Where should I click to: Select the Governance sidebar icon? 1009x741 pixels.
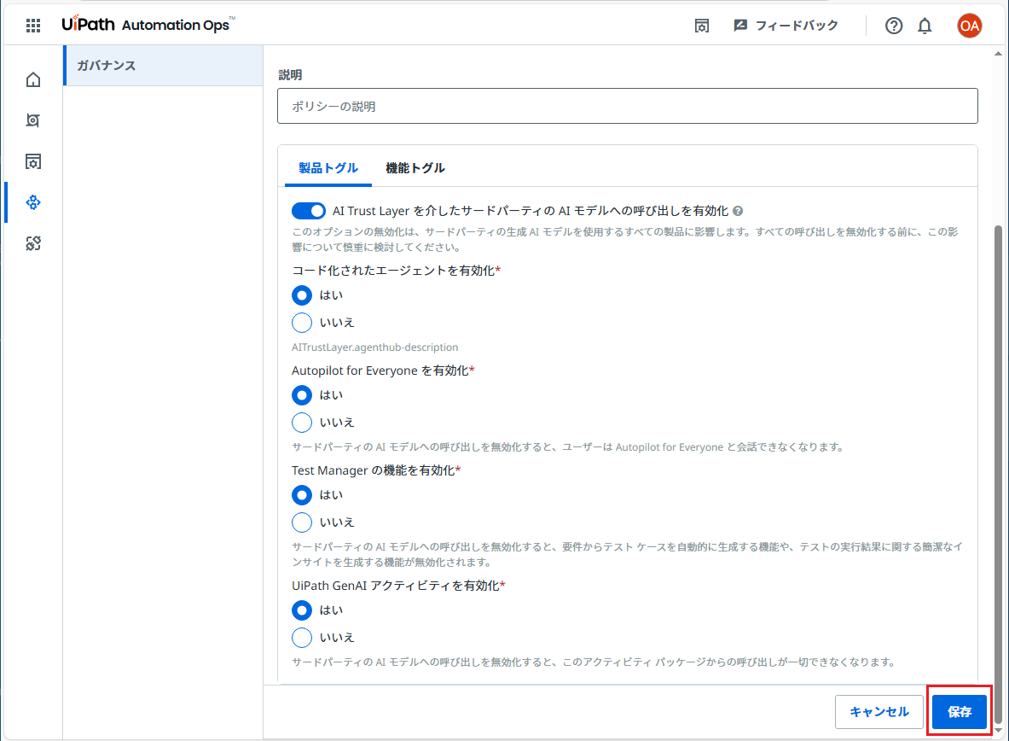tap(32, 202)
